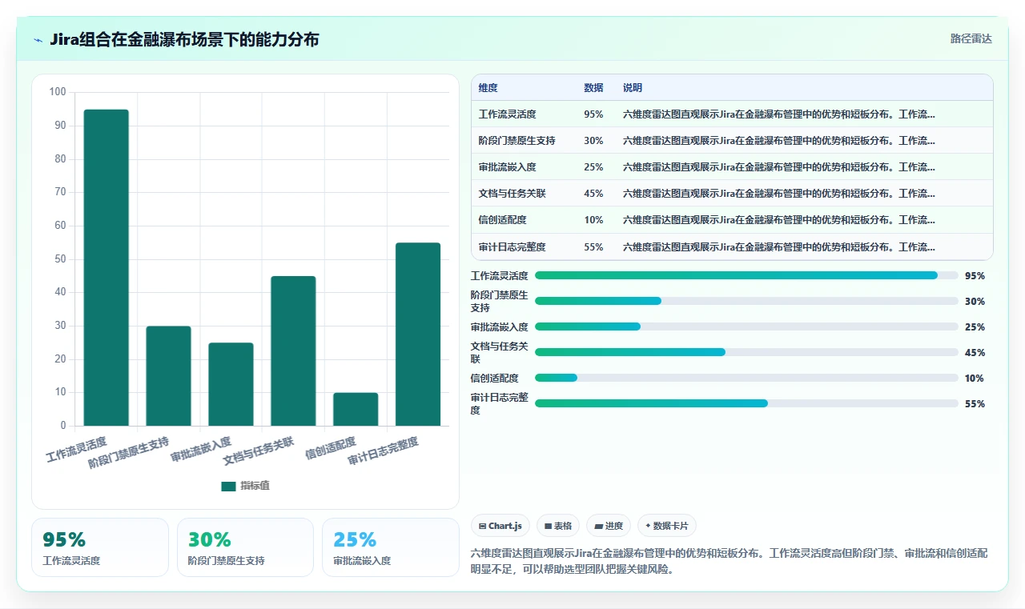Click the 45% label after the progress bar
Viewport: 1025px width, 609px height.
pos(975,353)
